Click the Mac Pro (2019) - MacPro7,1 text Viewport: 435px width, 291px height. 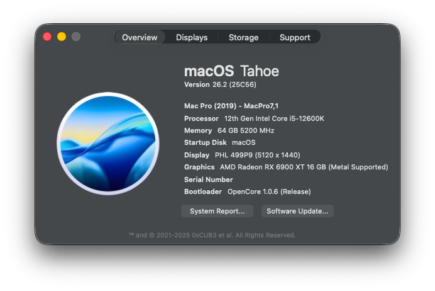231,106
